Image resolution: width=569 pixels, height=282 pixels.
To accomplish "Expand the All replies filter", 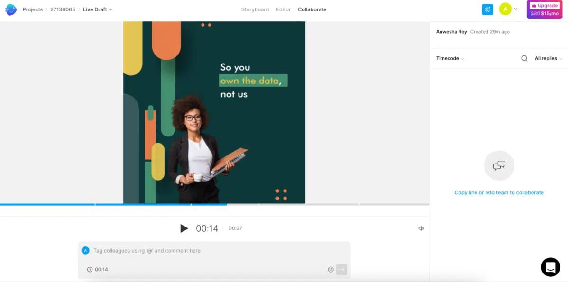I will point(548,58).
